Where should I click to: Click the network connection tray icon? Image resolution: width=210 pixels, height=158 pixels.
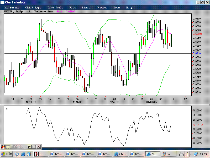click(x=196, y=154)
